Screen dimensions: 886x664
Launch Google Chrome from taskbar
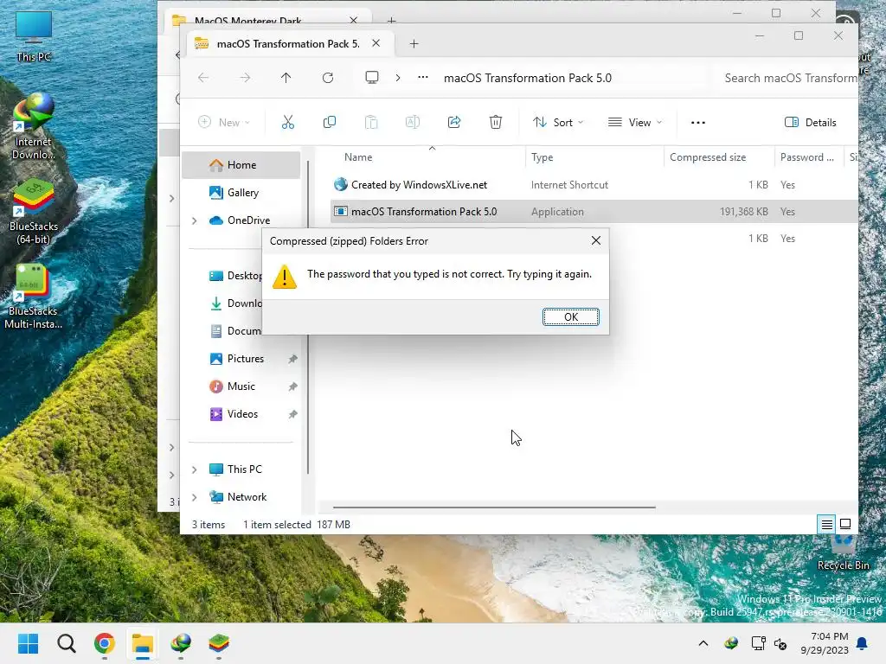click(x=105, y=643)
